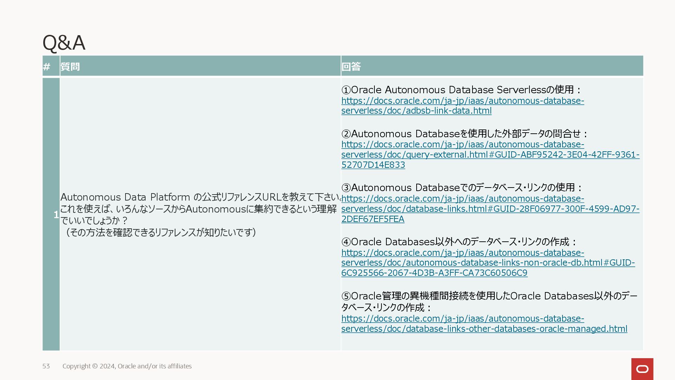
Task: Open the query-external.html documentation link
Action: (x=490, y=154)
